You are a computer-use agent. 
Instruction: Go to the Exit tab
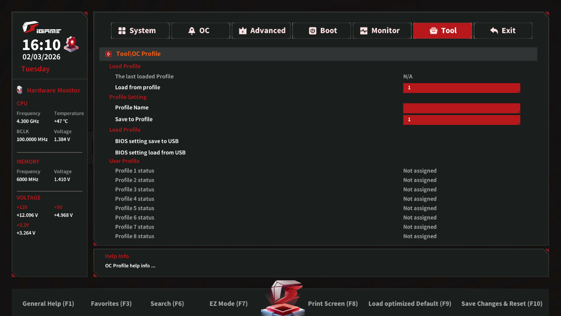coord(503,31)
